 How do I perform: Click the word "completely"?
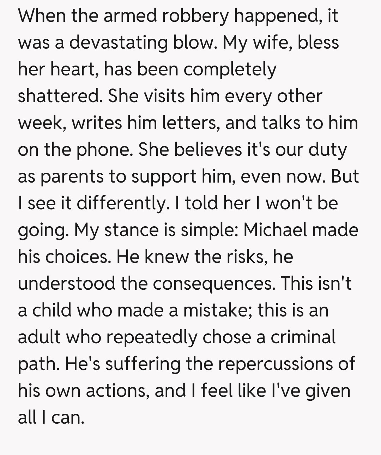pyautogui.click(x=230, y=69)
